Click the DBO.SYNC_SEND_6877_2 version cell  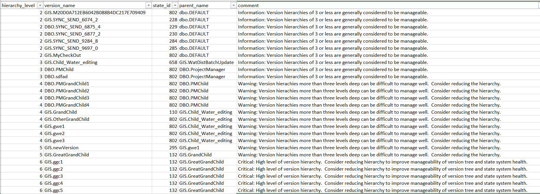click(98, 34)
